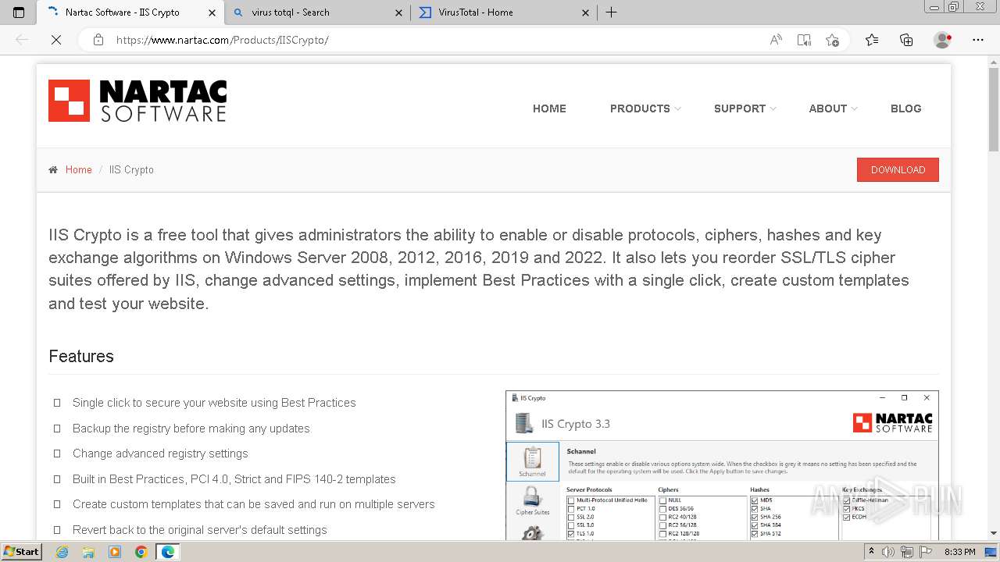1000x562 pixels.
Task: Open Collections panel
Action: coord(906,40)
